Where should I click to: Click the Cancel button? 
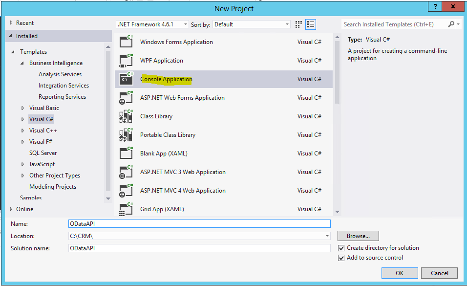[x=439, y=273]
